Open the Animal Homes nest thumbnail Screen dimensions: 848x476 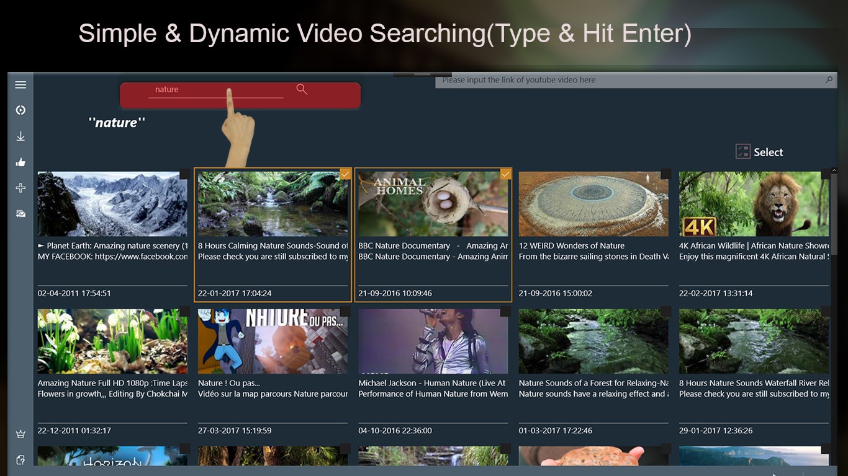click(433, 204)
